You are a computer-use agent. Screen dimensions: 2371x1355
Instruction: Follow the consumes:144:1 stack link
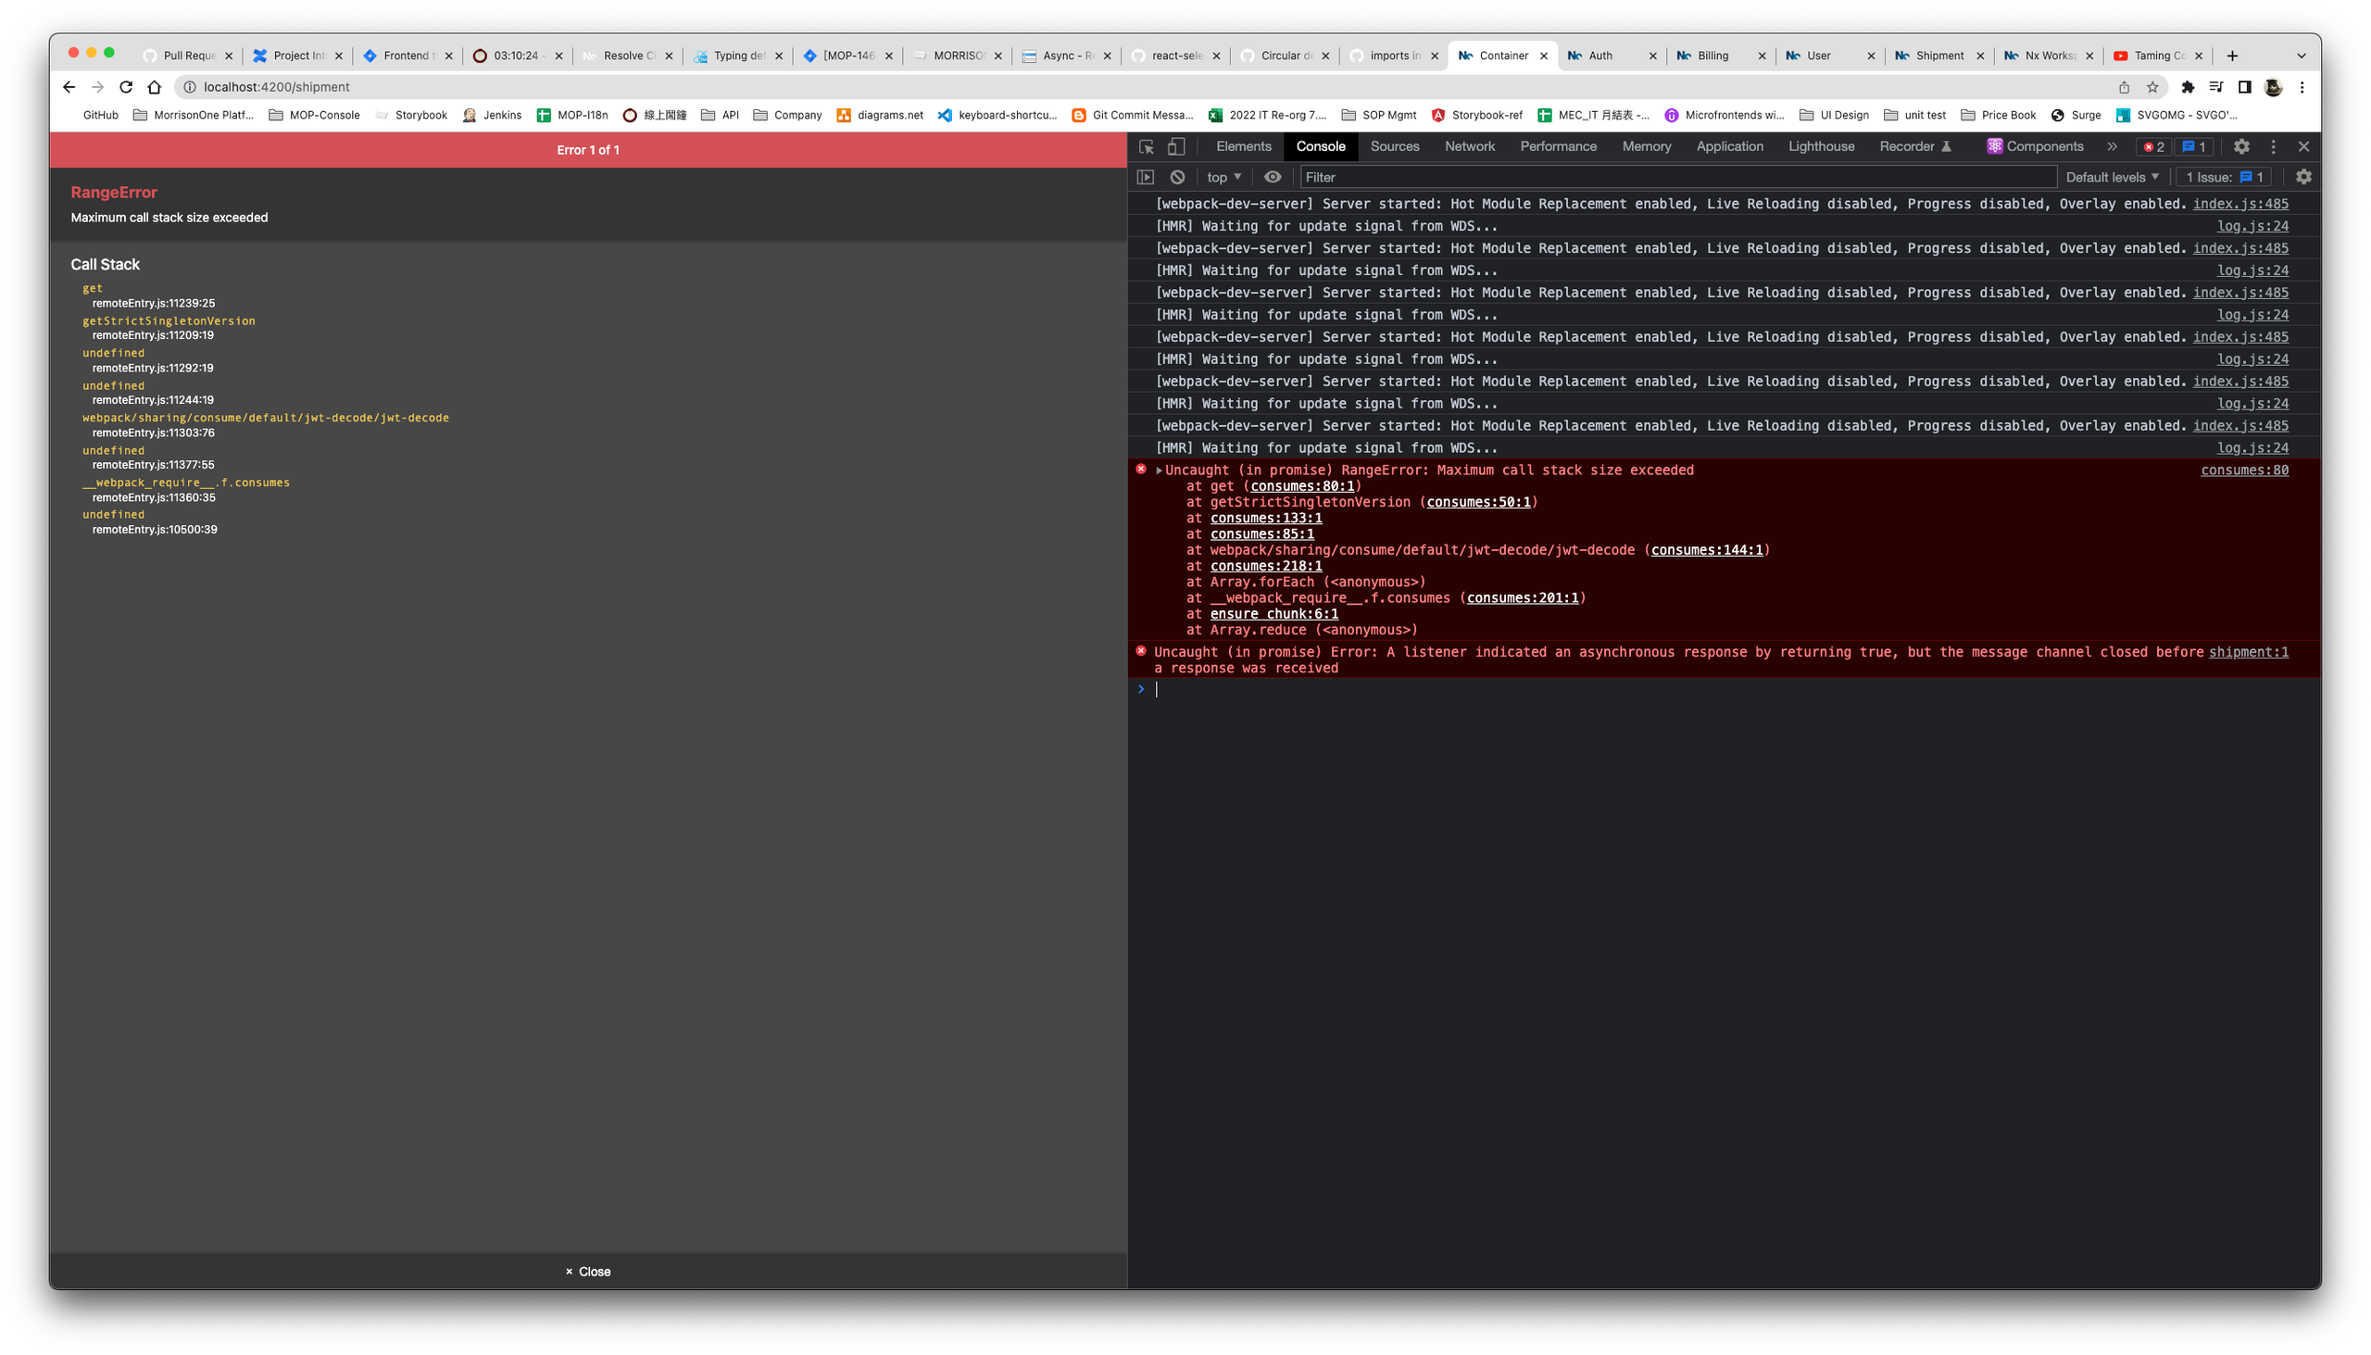[x=1706, y=550]
